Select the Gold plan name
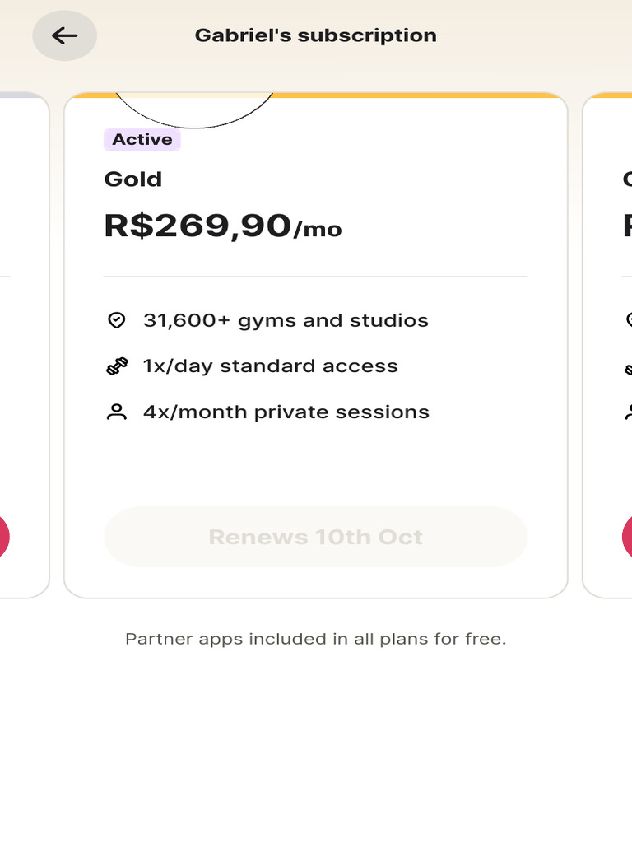The height and width of the screenshot is (843, 632). coord(133,179)
